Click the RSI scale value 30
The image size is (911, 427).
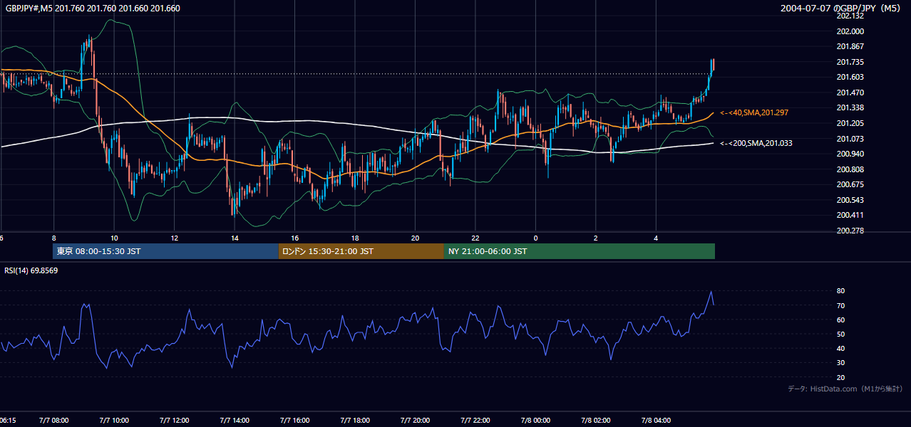point(841,362)
